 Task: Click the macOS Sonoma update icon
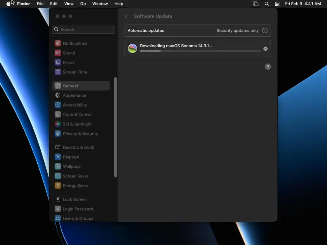point(133,48)
